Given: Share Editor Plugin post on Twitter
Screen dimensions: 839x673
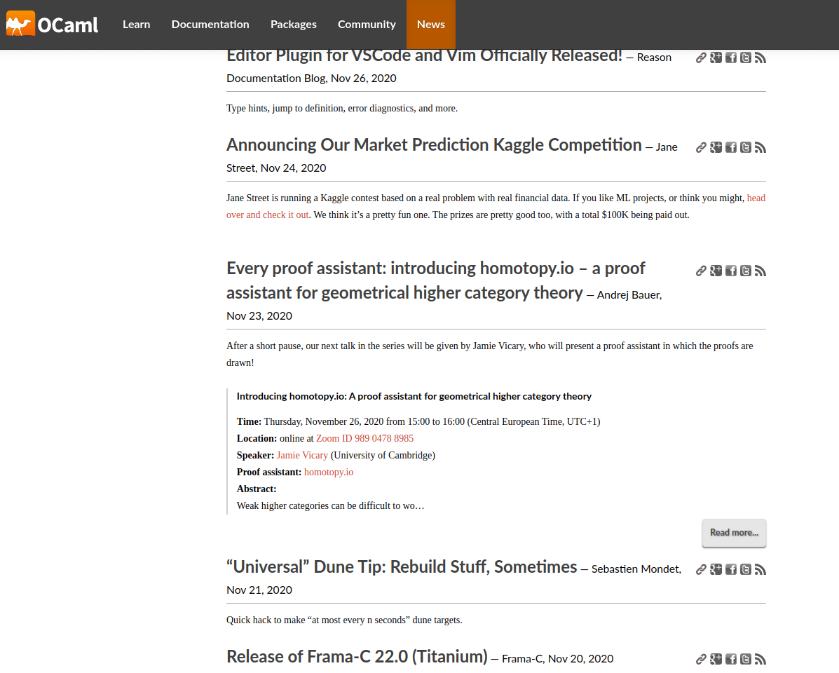Looking at the screenshot, I should point(745,57).
